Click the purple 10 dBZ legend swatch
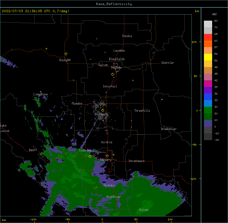Screen dimensions: 228x223 (208, 123)
